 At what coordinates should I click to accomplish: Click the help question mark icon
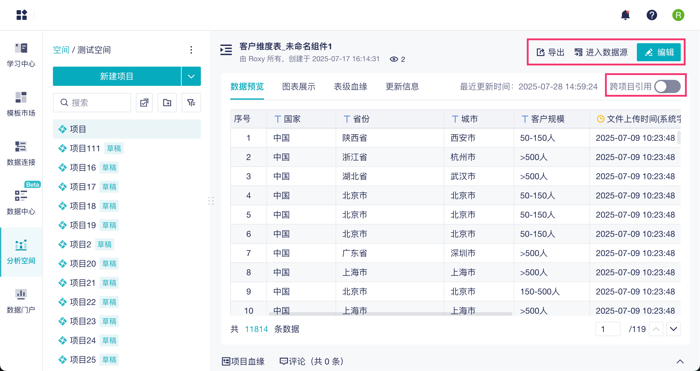(652, 15)
